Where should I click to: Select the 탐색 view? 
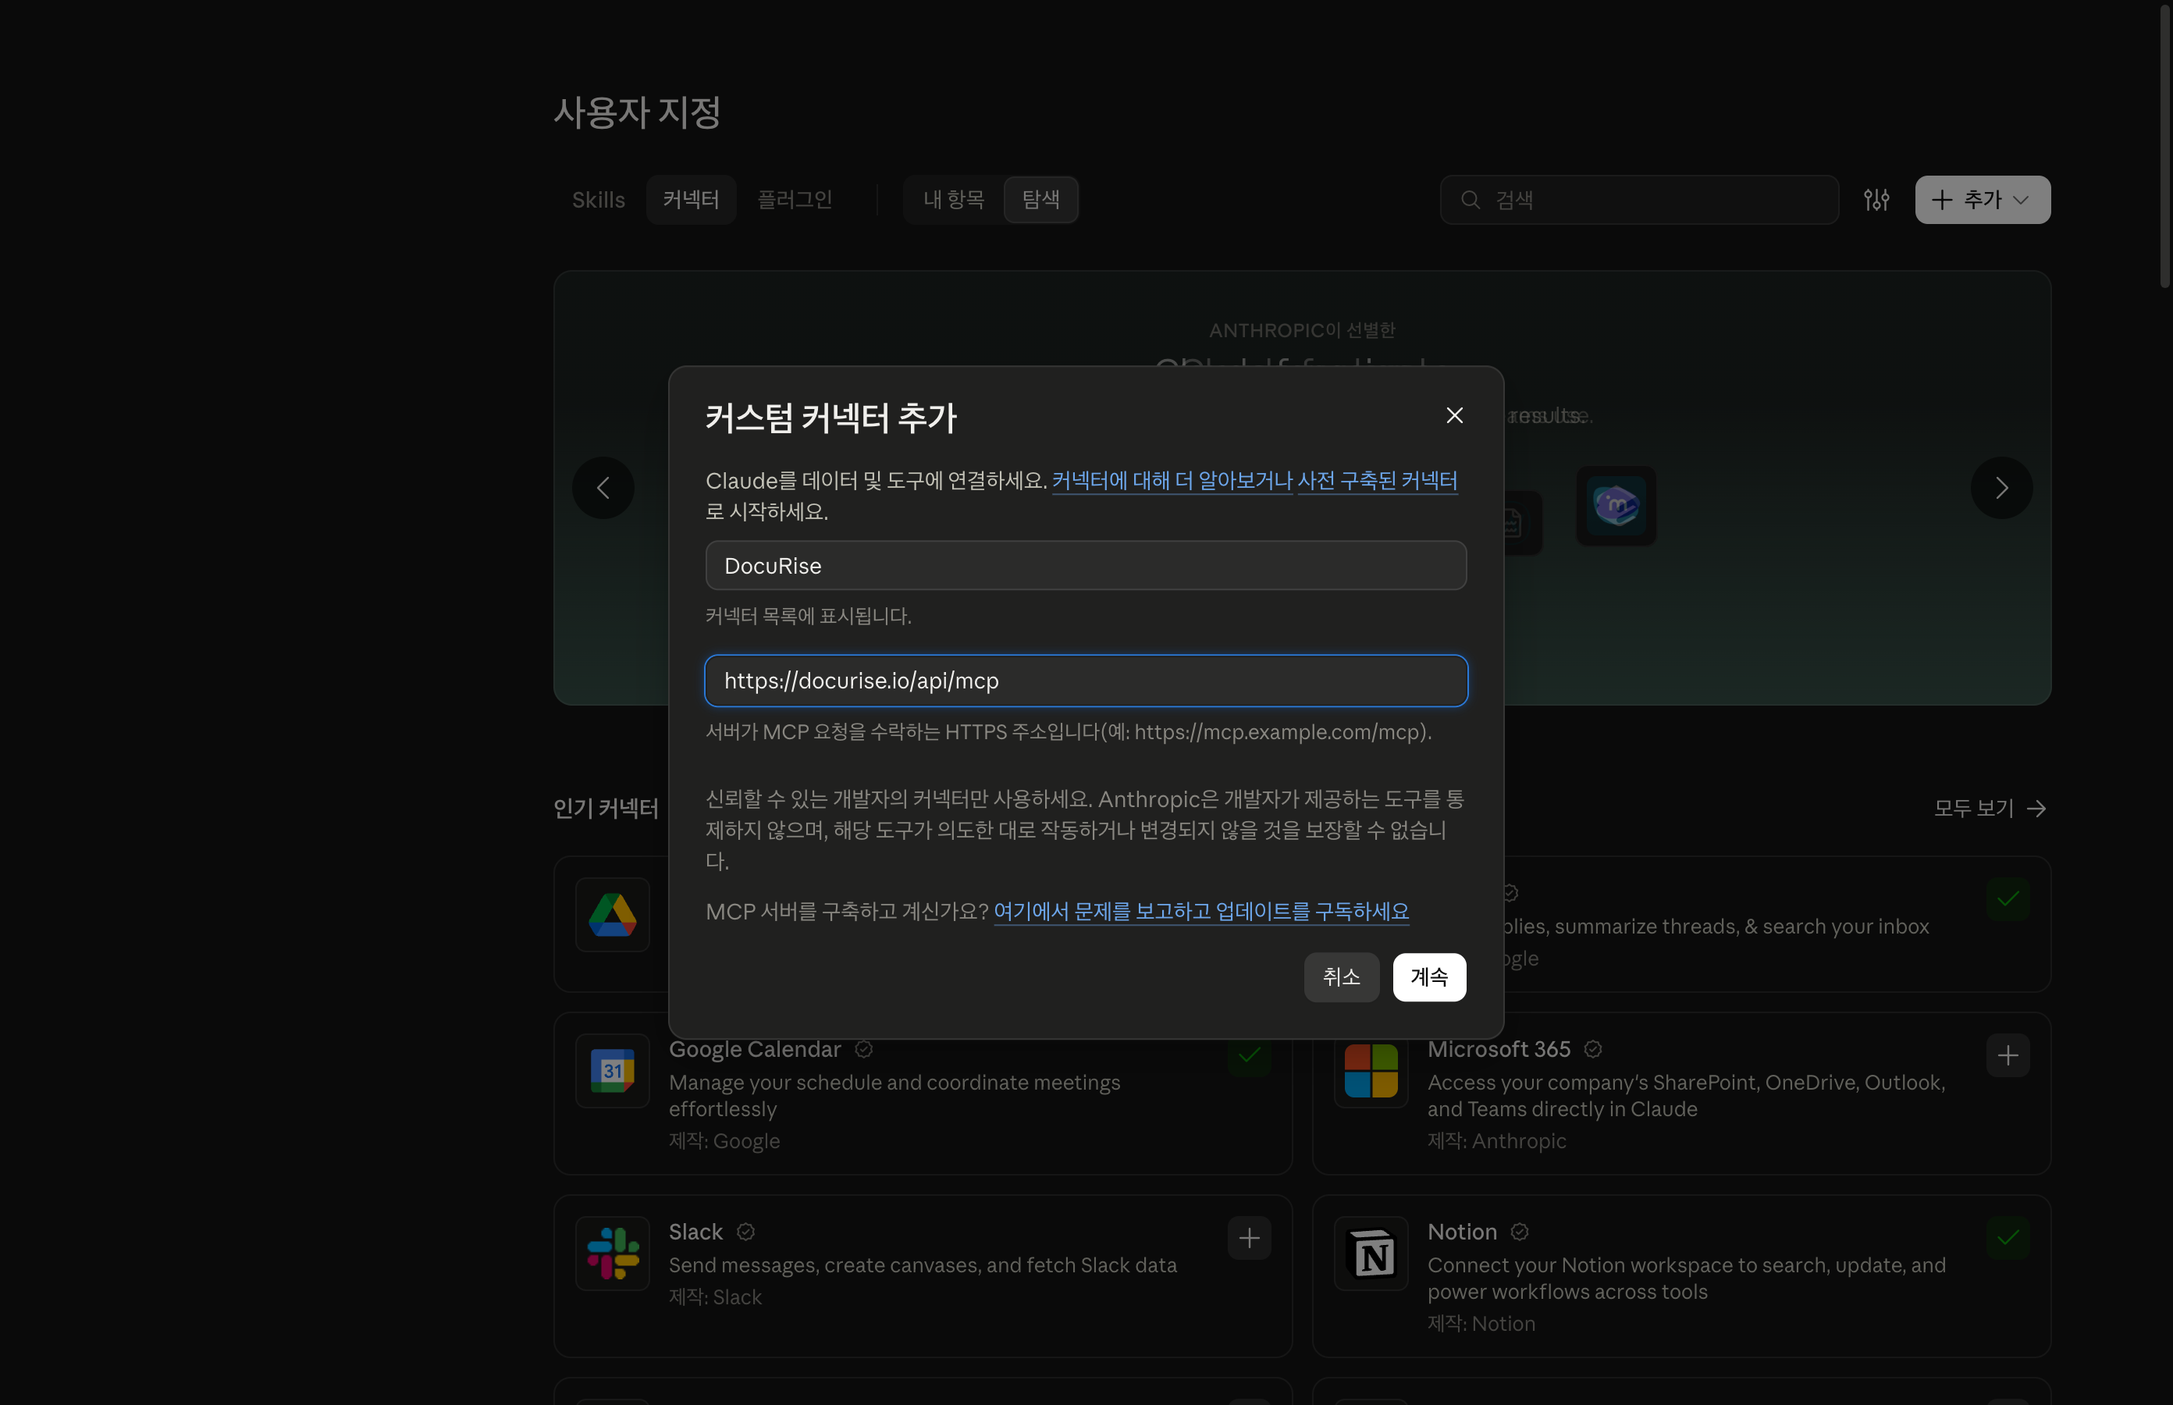tap(1040, 200)
